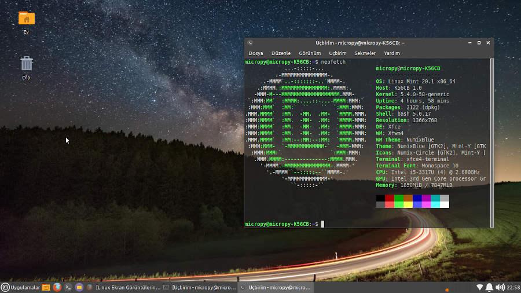Open the Uygulamalar applications menu
The height and width of the screenshot is (293, 521).
21,287
